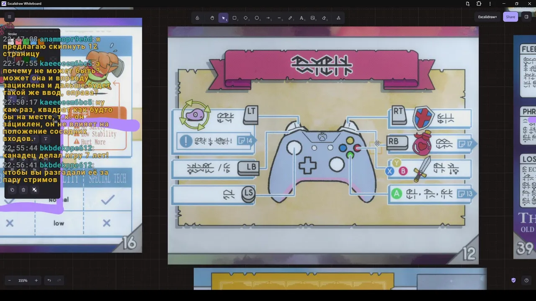This screenshot has height=301, width=536.
Task: Click the link icon beside the trash button
Action: [x=35, y=190]
